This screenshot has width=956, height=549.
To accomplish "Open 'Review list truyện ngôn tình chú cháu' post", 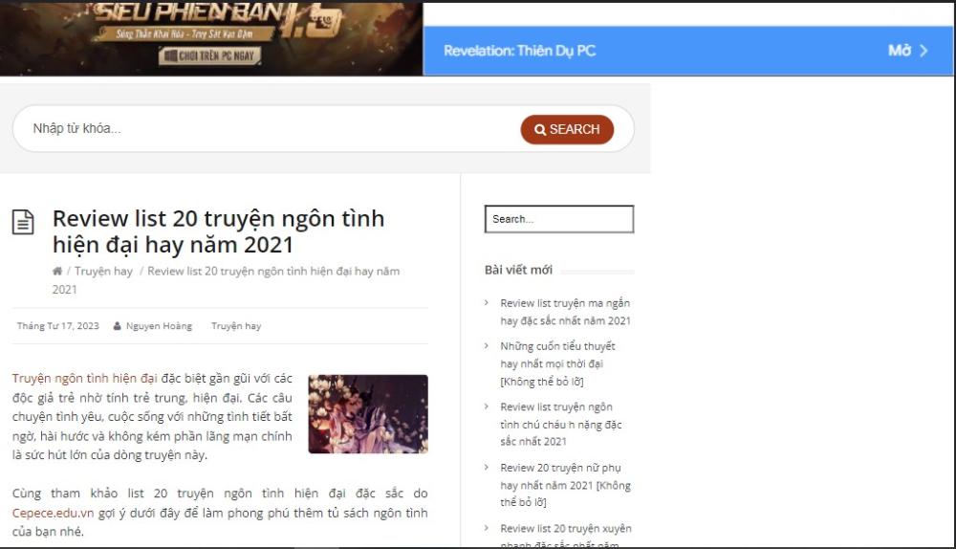I will 561,424.
